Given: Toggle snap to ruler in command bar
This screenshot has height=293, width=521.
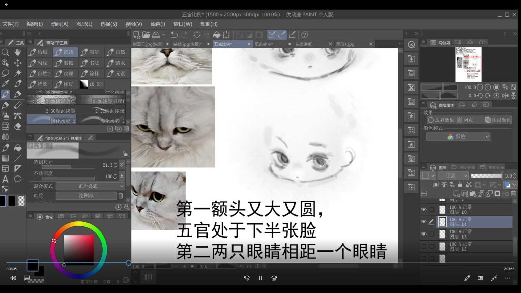Looking at the screenshot, I should click(x=272, y=35).
